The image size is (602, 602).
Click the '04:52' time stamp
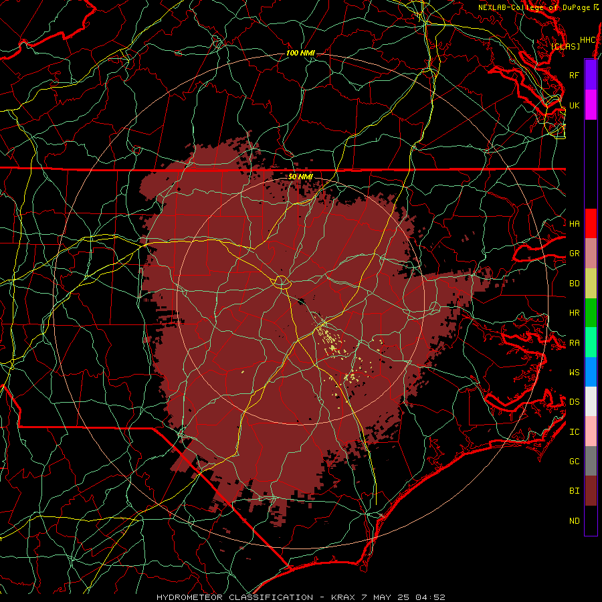(x=431, y=597)
